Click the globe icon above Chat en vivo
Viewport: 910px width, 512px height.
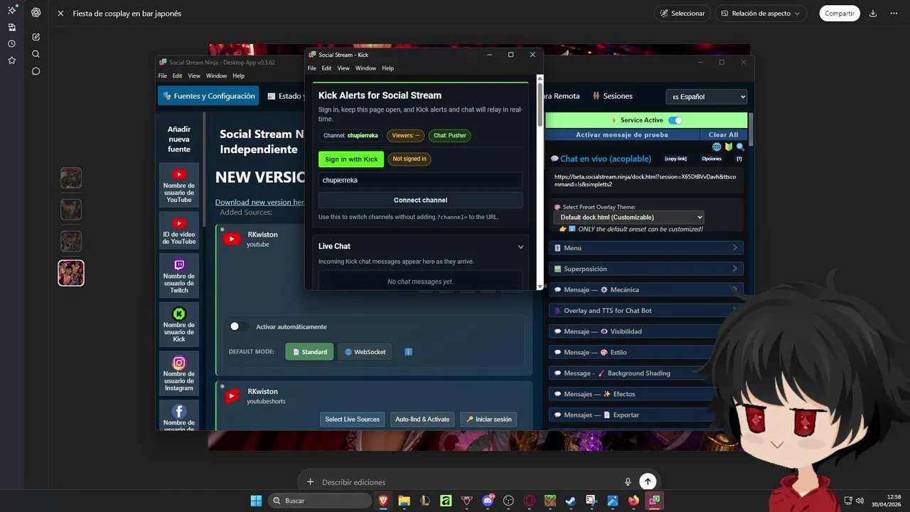(x=717, y=146)
